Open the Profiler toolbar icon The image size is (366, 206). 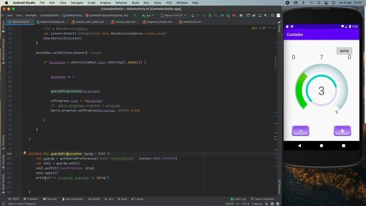[222, 15]
